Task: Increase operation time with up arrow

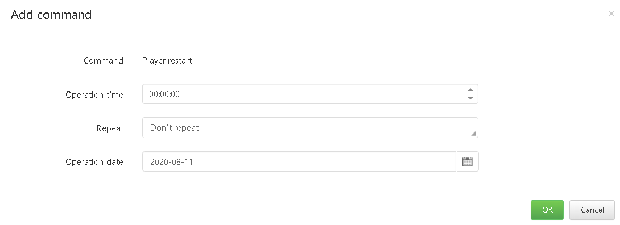Action: point(470,90)
